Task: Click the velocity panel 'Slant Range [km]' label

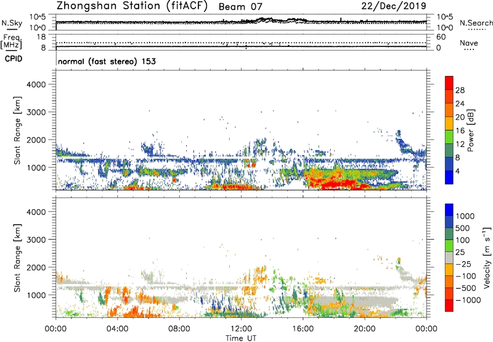Action: 17,257
